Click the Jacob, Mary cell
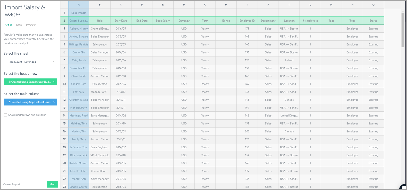The width and height of the screenshot is (407, 190). tap(79, 139)
